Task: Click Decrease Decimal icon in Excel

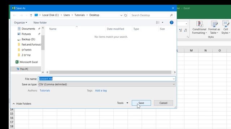Action: coord(186,30)
